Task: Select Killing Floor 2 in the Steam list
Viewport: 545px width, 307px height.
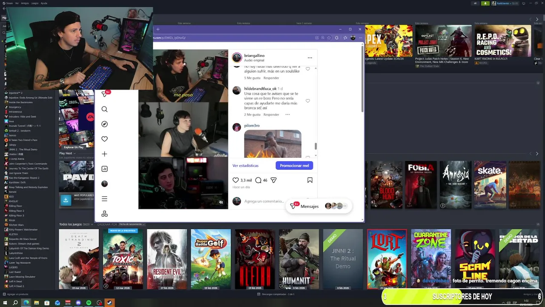Action: point(16,211)
